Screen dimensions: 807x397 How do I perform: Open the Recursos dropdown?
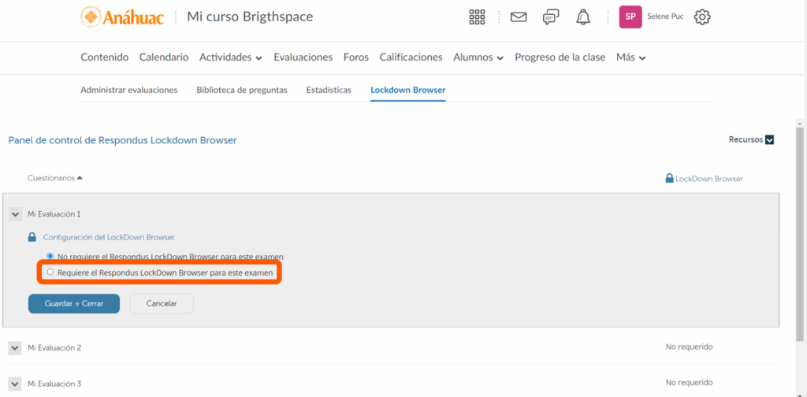tap(751, 139)
